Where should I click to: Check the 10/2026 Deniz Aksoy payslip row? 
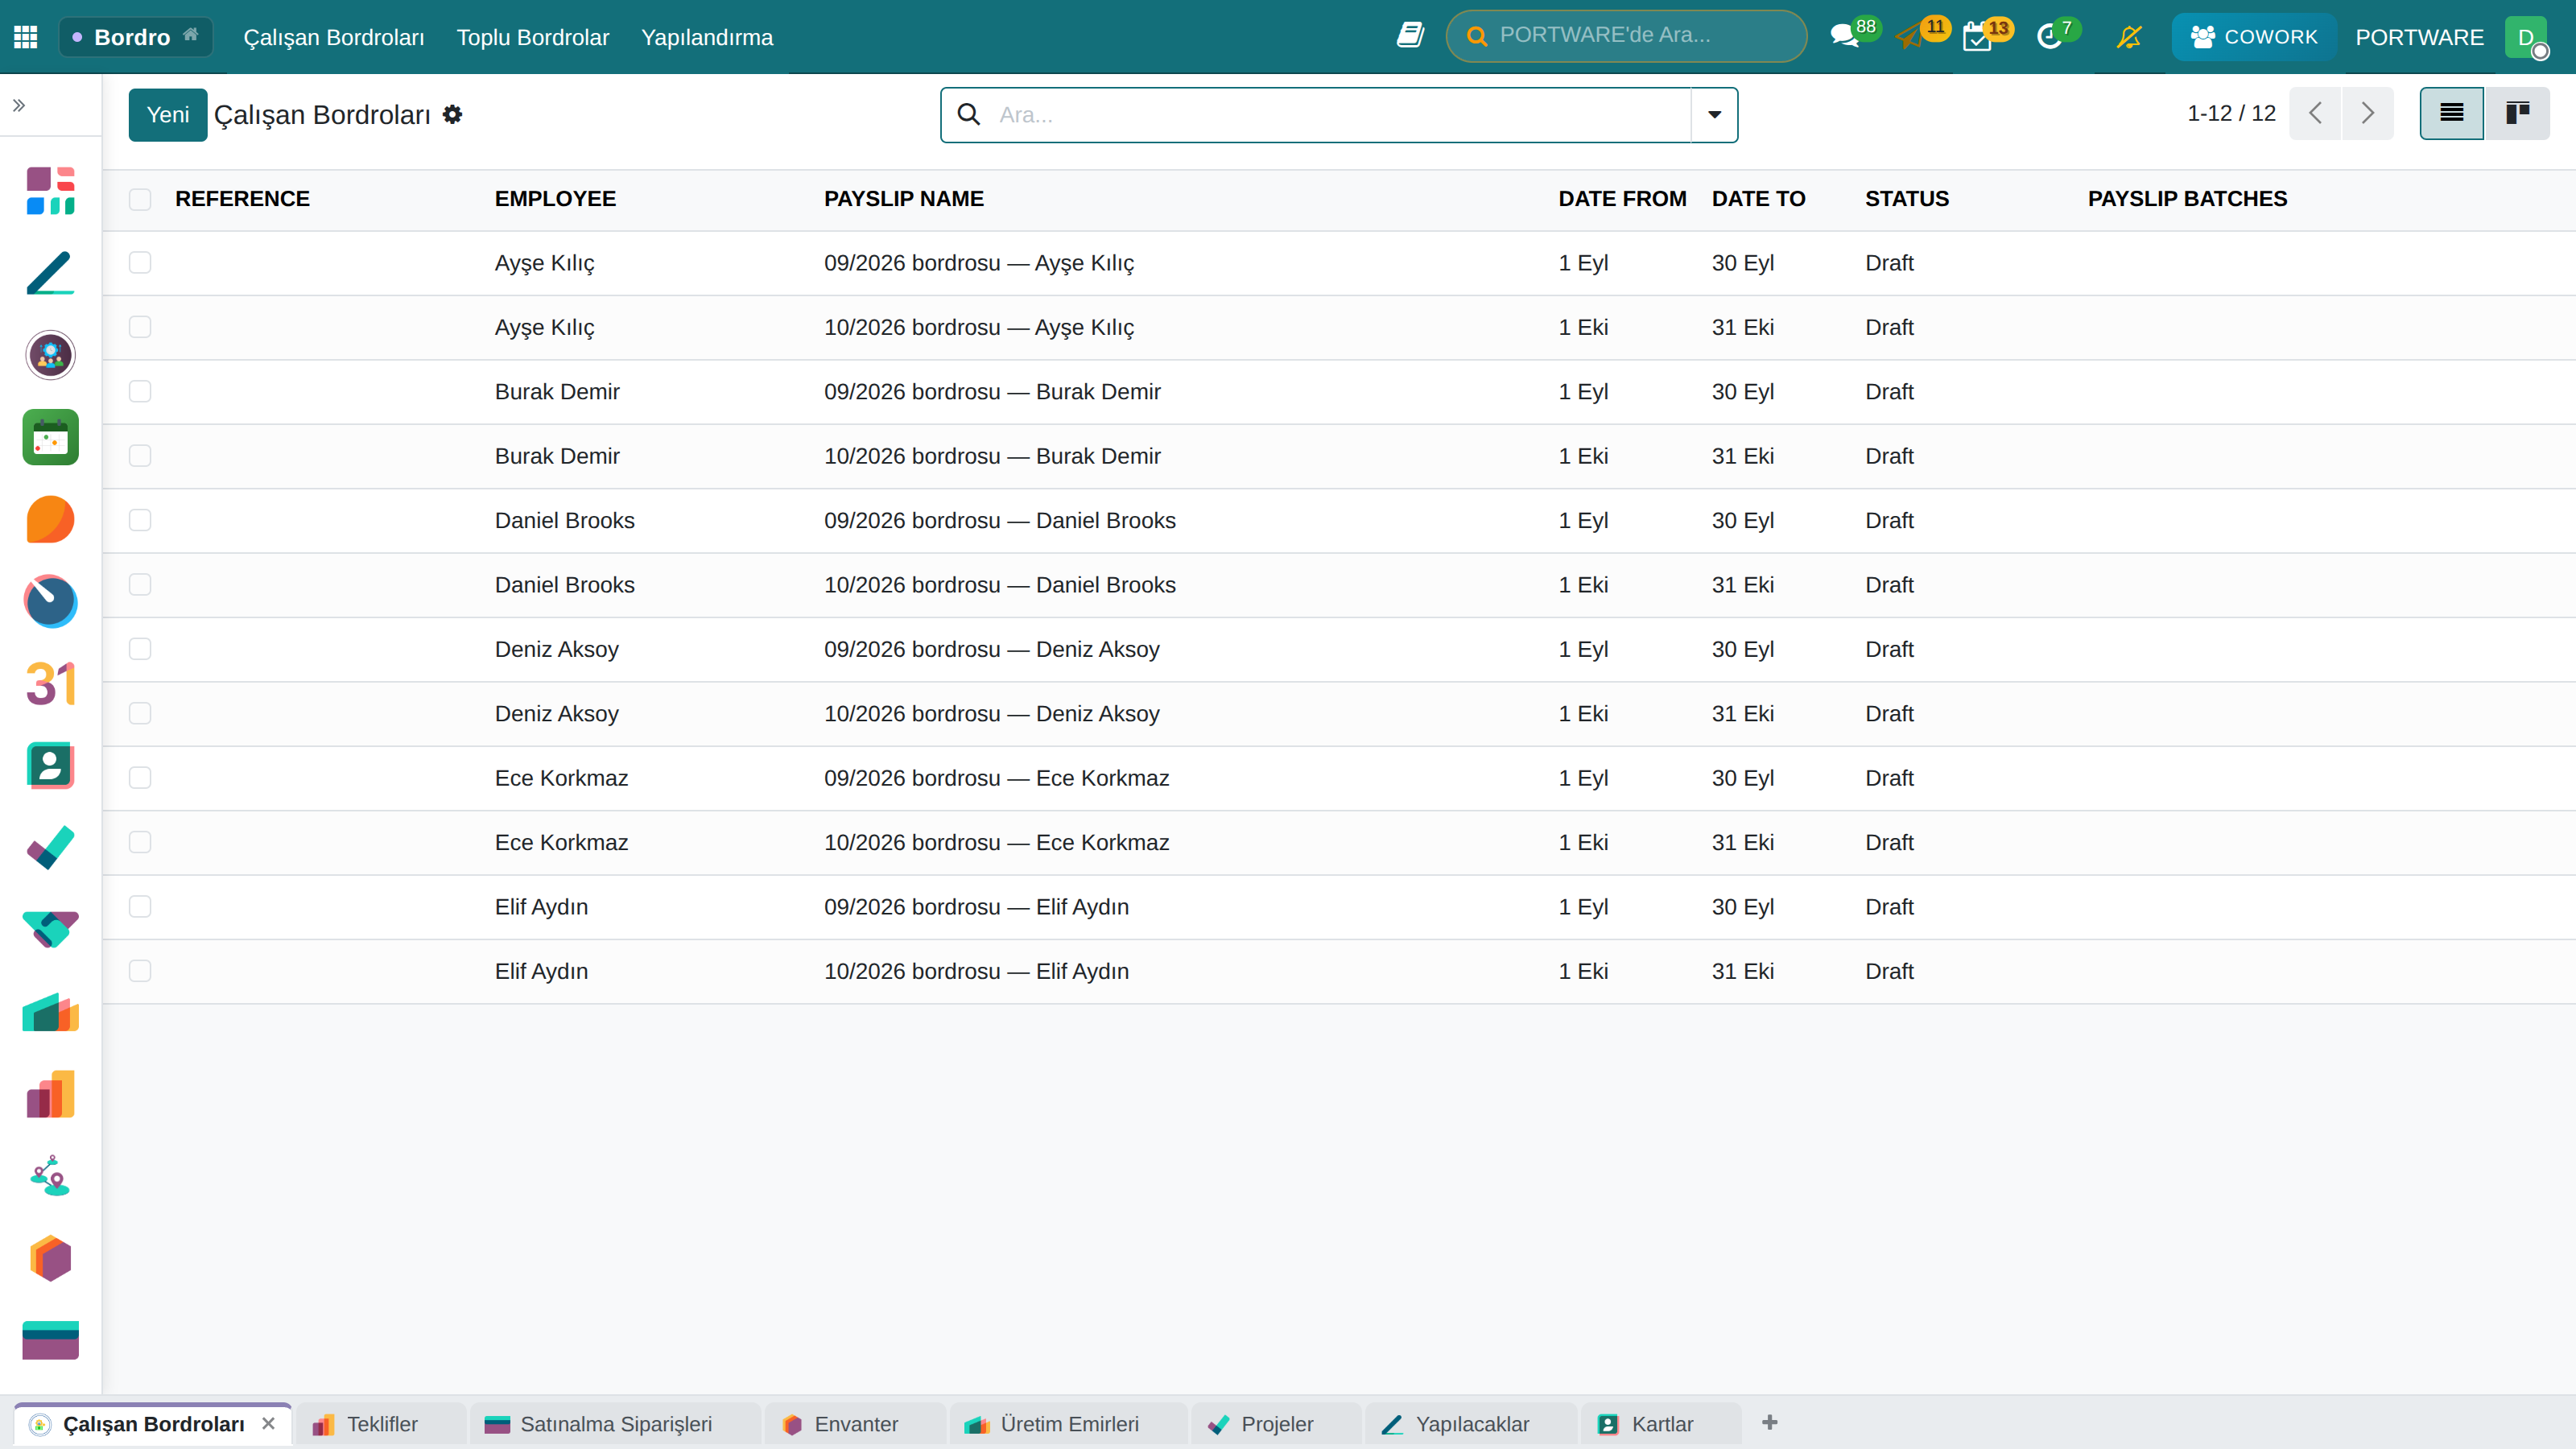140,713
